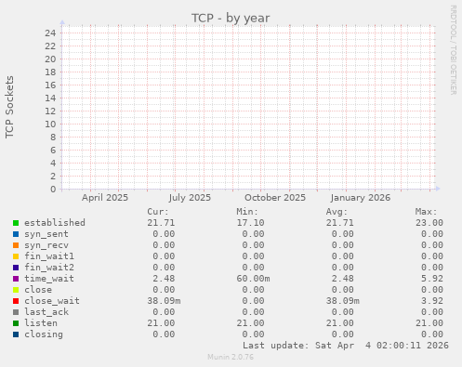The width and height of the screenshot is (462, 367).
Task: Click the 'January 2026' axis label
Action: coord(361,198)
